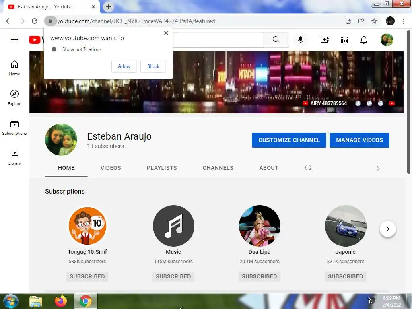Open Library in the sidebar
This screenshot has width=412, height=309.
14,157
